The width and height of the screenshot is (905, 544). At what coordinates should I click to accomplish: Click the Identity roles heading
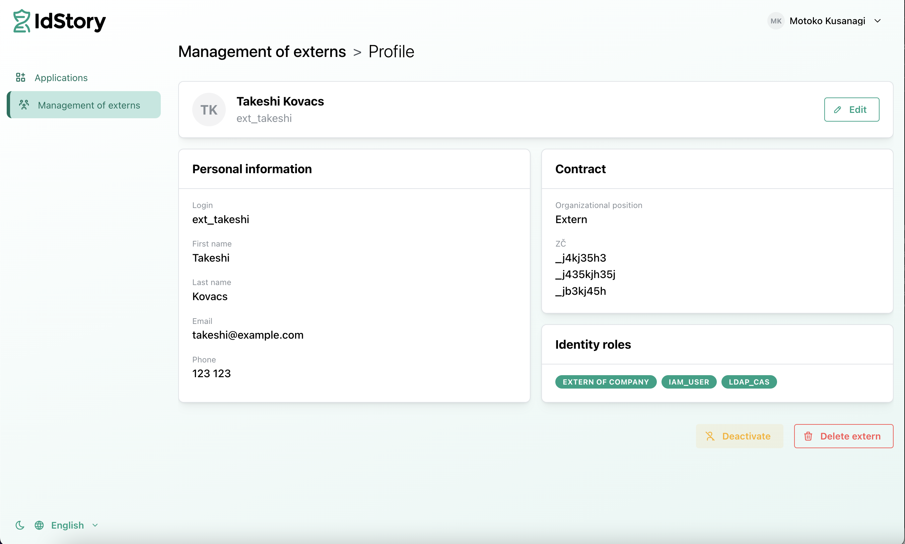593,345
